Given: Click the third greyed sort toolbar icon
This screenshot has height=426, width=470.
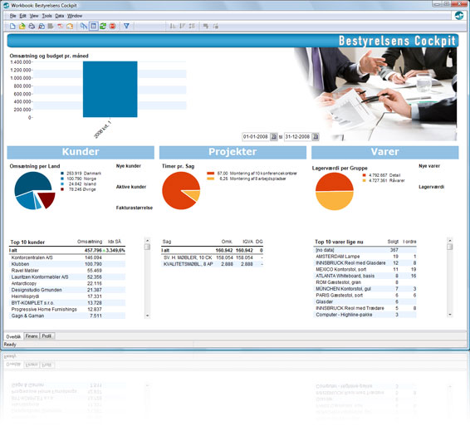Looking at the screenshot, I should pos(192,27).
